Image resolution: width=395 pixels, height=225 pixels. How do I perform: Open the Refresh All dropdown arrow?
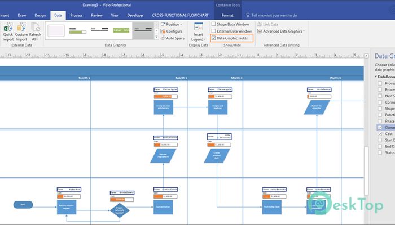pyautogui.click(x=38, y=39)
